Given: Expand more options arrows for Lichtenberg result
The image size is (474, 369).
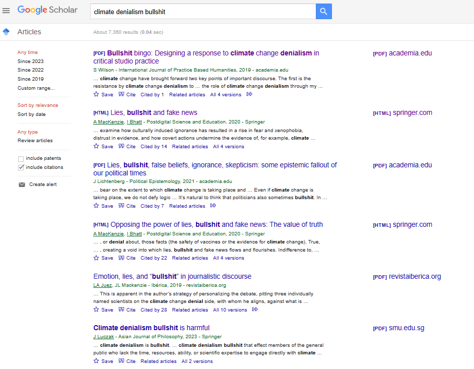Looking at the screenshot, I should coord(213,206).
